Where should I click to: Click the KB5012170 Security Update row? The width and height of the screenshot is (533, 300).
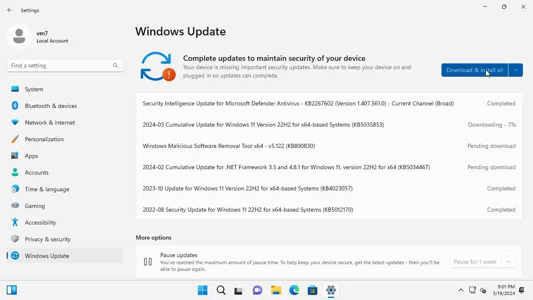329,210
